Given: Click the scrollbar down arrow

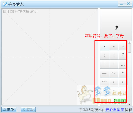Looking at the screenshot, I should [x=129, y=104].
